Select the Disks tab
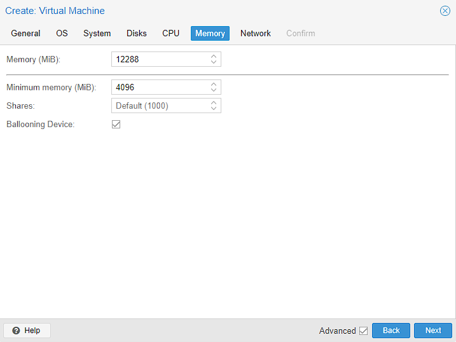 [136, 33]
